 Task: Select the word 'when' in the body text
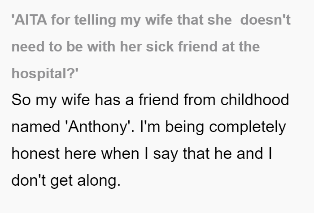120,153
